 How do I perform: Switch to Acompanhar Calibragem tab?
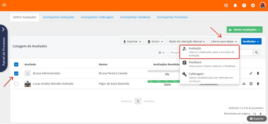click(97, 17)
